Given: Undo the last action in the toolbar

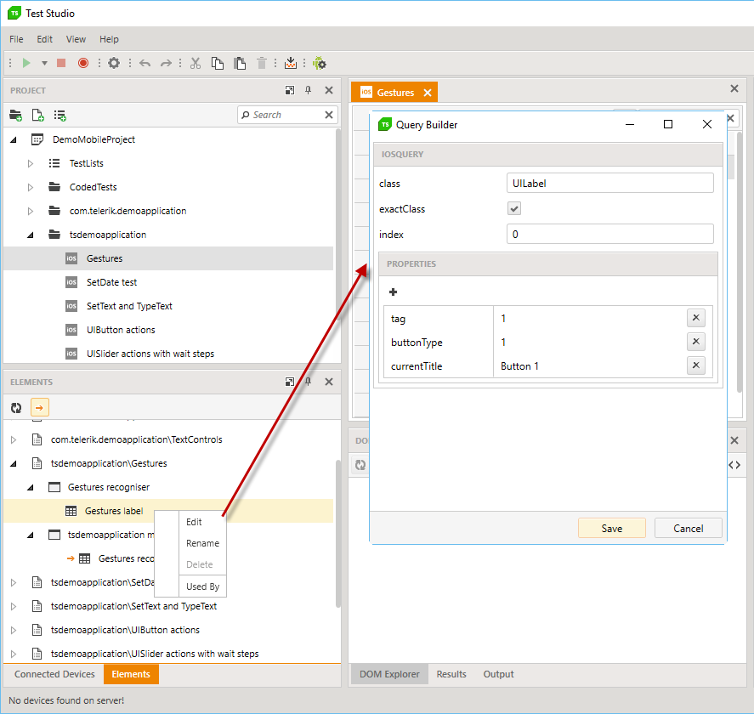Looking at the screenshot, I should click(x=145, y=63).
